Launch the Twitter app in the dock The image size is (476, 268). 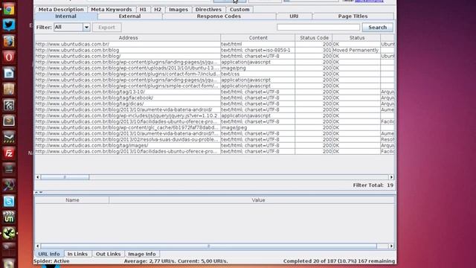8,25
